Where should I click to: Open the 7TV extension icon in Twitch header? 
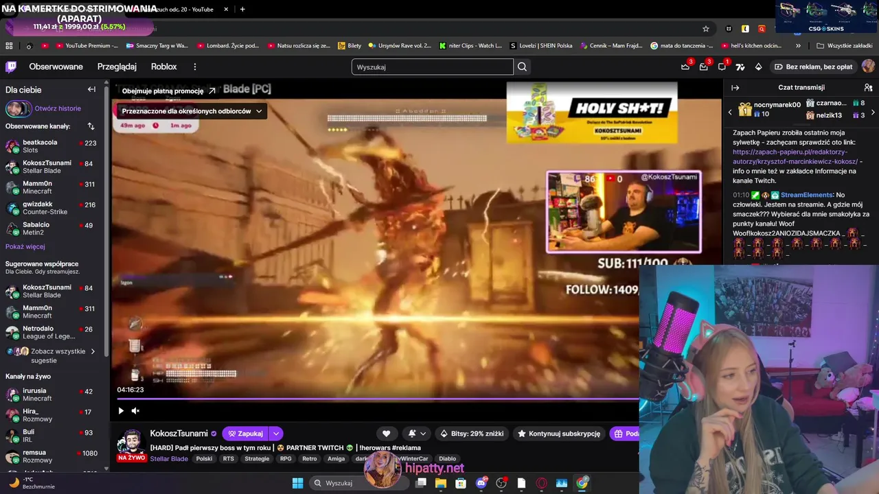[x=740, y=67]
